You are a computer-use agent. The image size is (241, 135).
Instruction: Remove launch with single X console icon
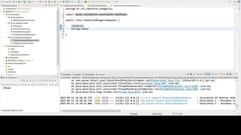(188, 74)
